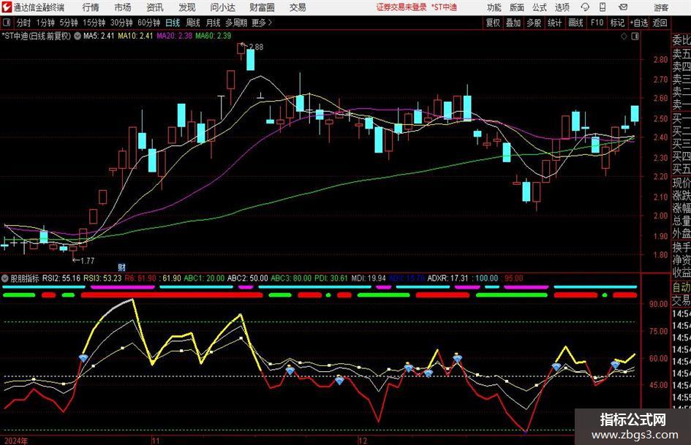The image size is (691, 445).
Task: Click the 12 month marker on time axis
Action: [362, 441]
